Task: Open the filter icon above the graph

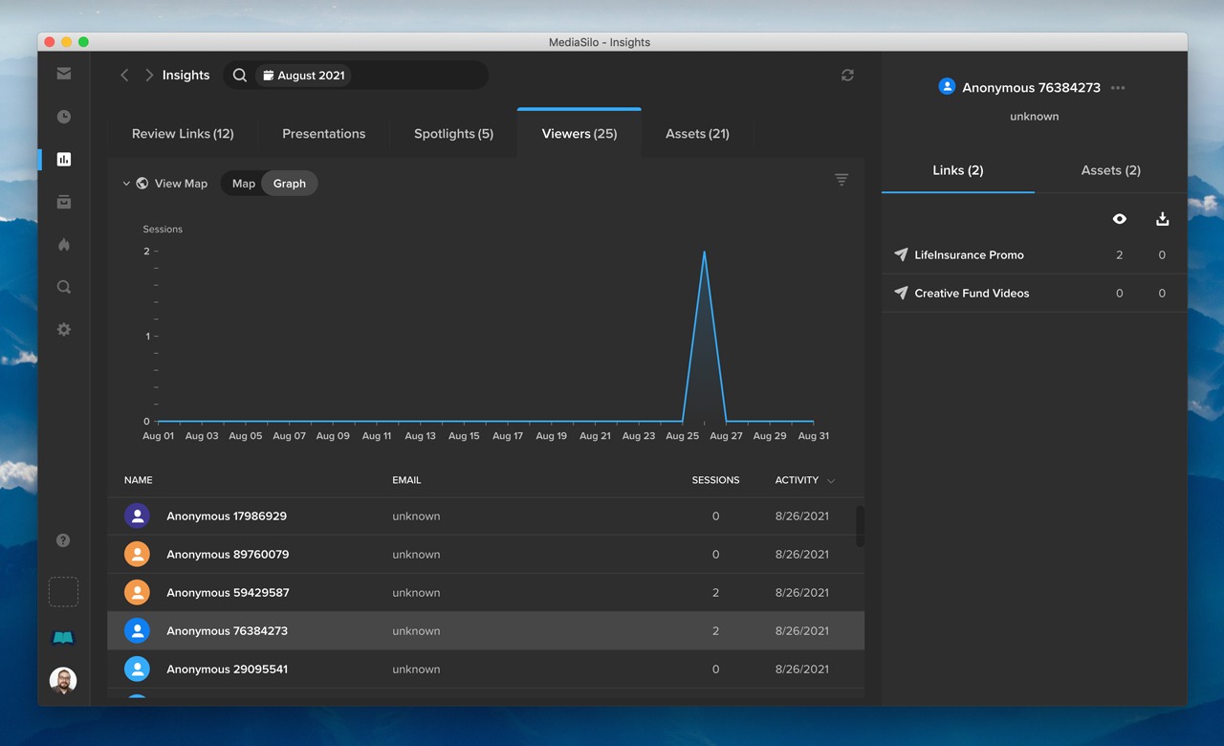Action: click(x=841, y=179)
